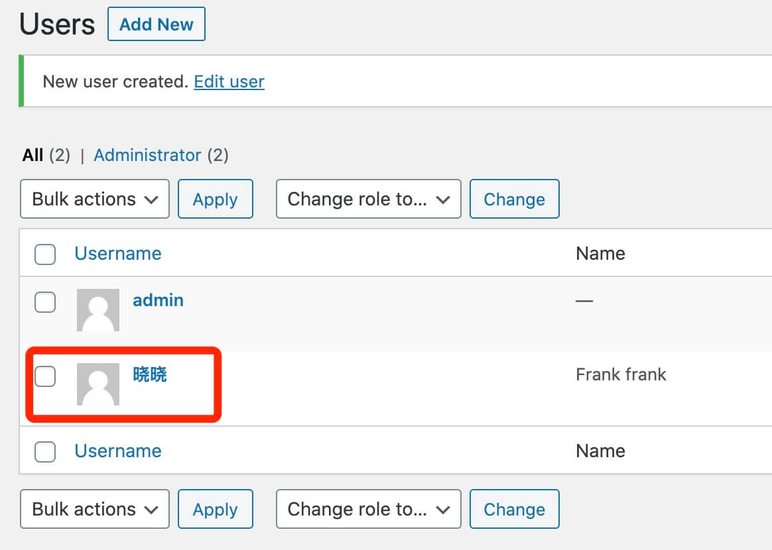This screenshot has height=550, width=772.
Task: Open the Edit user link in notice
Action: (229, 82)
